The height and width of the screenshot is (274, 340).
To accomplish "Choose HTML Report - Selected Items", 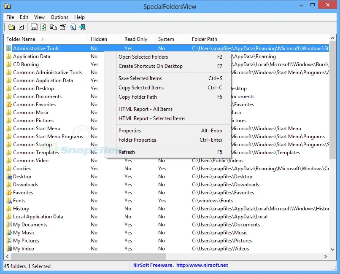I will (167, 118).
